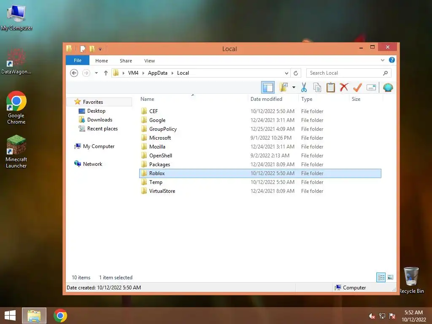Screen dimensions: 432x324
Task: Click the Forward navigation arrow
Action: click(x=86, y=73)
